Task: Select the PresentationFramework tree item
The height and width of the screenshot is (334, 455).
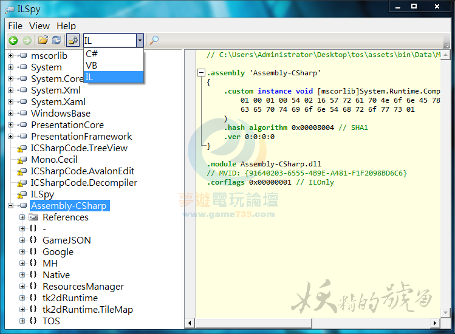Action: click(x=81, y=137)
